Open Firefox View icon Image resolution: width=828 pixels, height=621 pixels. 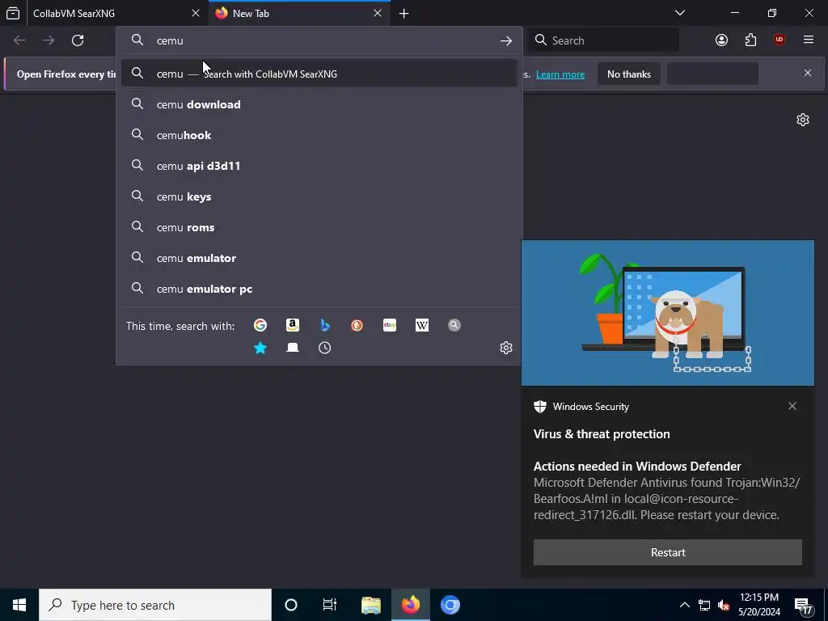tap(13, 13)
